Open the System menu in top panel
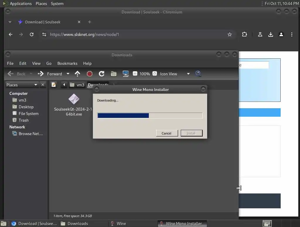300x227 pixels. pyautogui.click(x=57, y=4)
